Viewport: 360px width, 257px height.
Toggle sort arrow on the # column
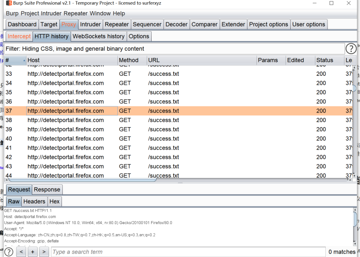click(x=24, y=61)
